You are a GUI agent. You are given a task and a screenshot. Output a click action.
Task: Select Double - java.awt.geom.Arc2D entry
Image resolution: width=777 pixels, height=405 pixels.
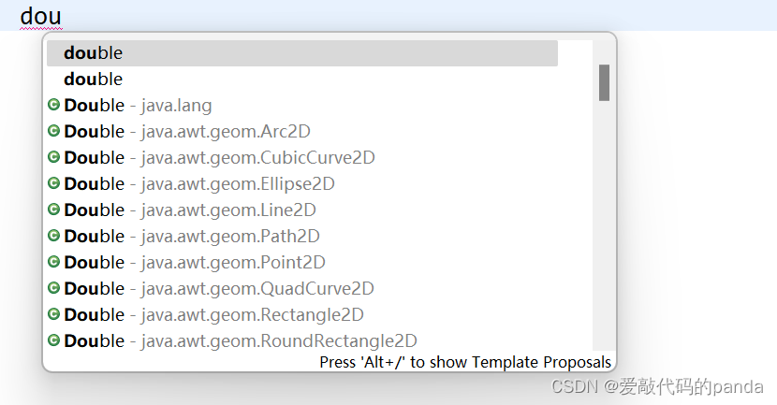302,131
